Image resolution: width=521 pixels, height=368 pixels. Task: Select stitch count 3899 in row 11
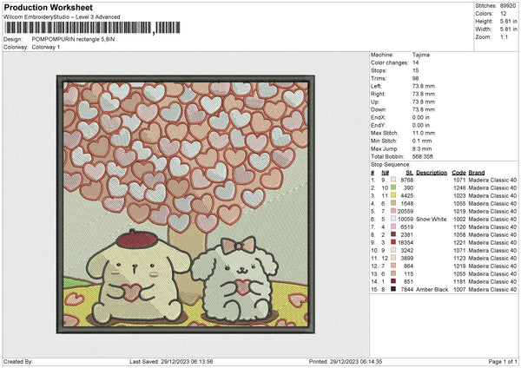[406, 258]
